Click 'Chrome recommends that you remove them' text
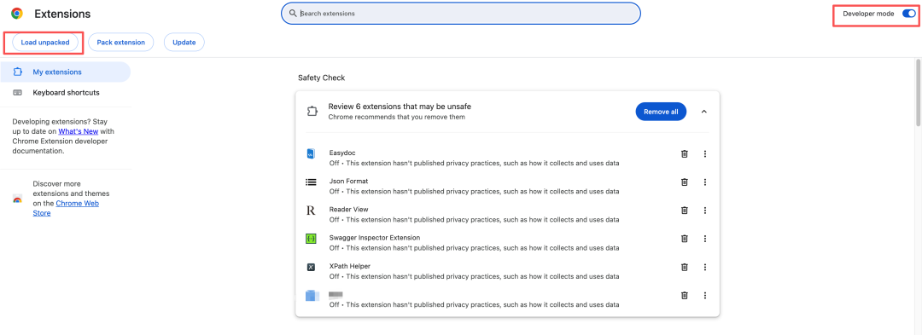The height and width of the screenshot is (335, 922). click(x=397, y=117)
